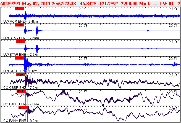Click the red P pick flag on RCM EHZ trace
The width and height of the screenshot is (181, 123).
point(20,9)
